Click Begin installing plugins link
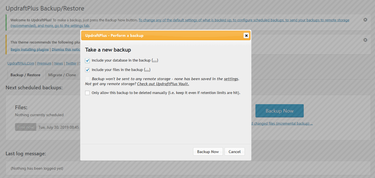 click(x=30, y=49)
